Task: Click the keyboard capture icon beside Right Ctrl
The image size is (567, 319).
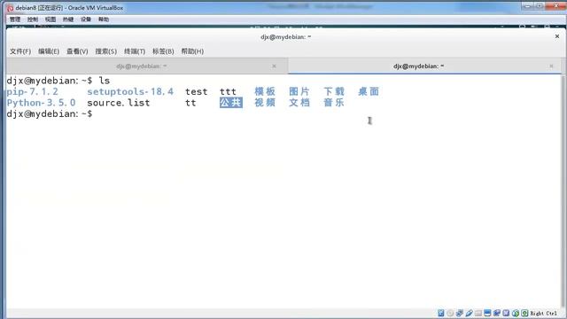Action: [x=524, y=313]
